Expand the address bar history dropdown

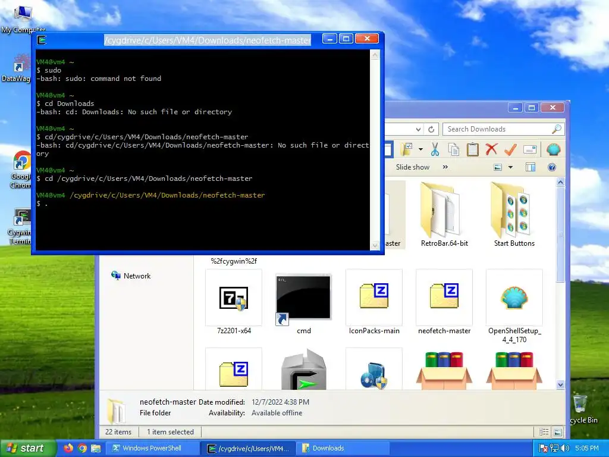[418, 129]
